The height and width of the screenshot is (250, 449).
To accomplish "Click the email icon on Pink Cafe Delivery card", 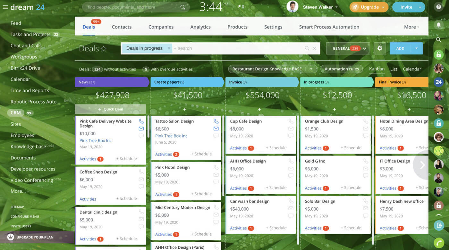I will point(141,128).
